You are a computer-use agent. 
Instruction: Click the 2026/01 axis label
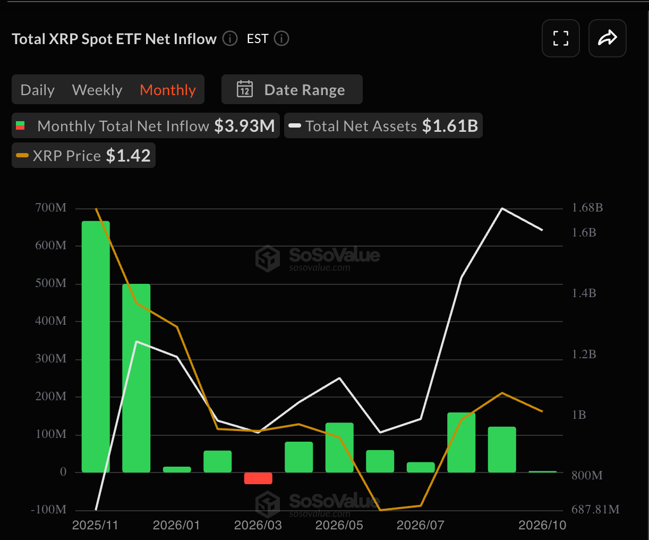click(x=176, y=526)
